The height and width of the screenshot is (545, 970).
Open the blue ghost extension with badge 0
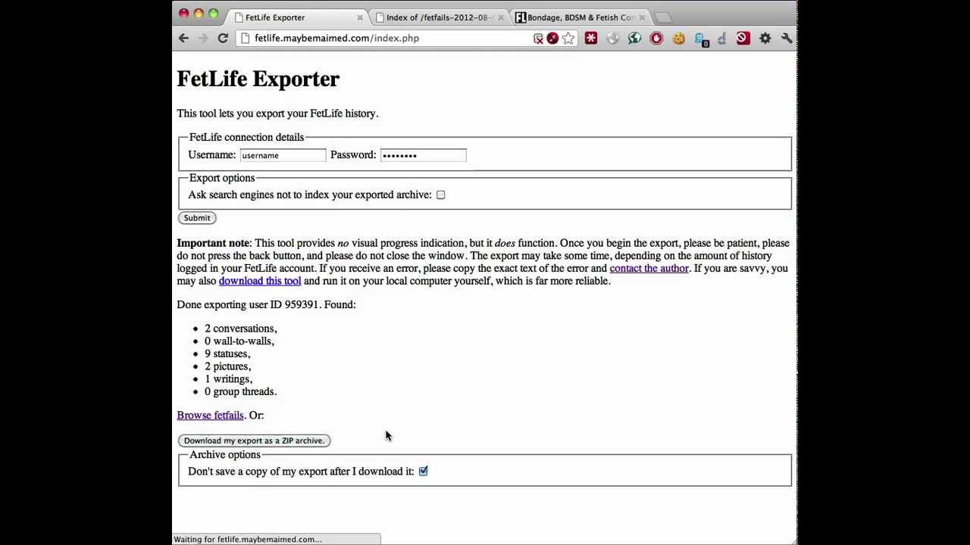(x=700, y=39)
